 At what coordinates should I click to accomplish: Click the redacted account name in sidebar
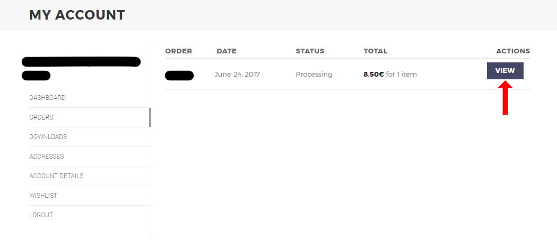tap(81, 62)
